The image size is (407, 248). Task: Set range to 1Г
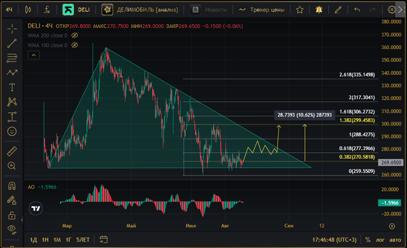coord(69,240)
